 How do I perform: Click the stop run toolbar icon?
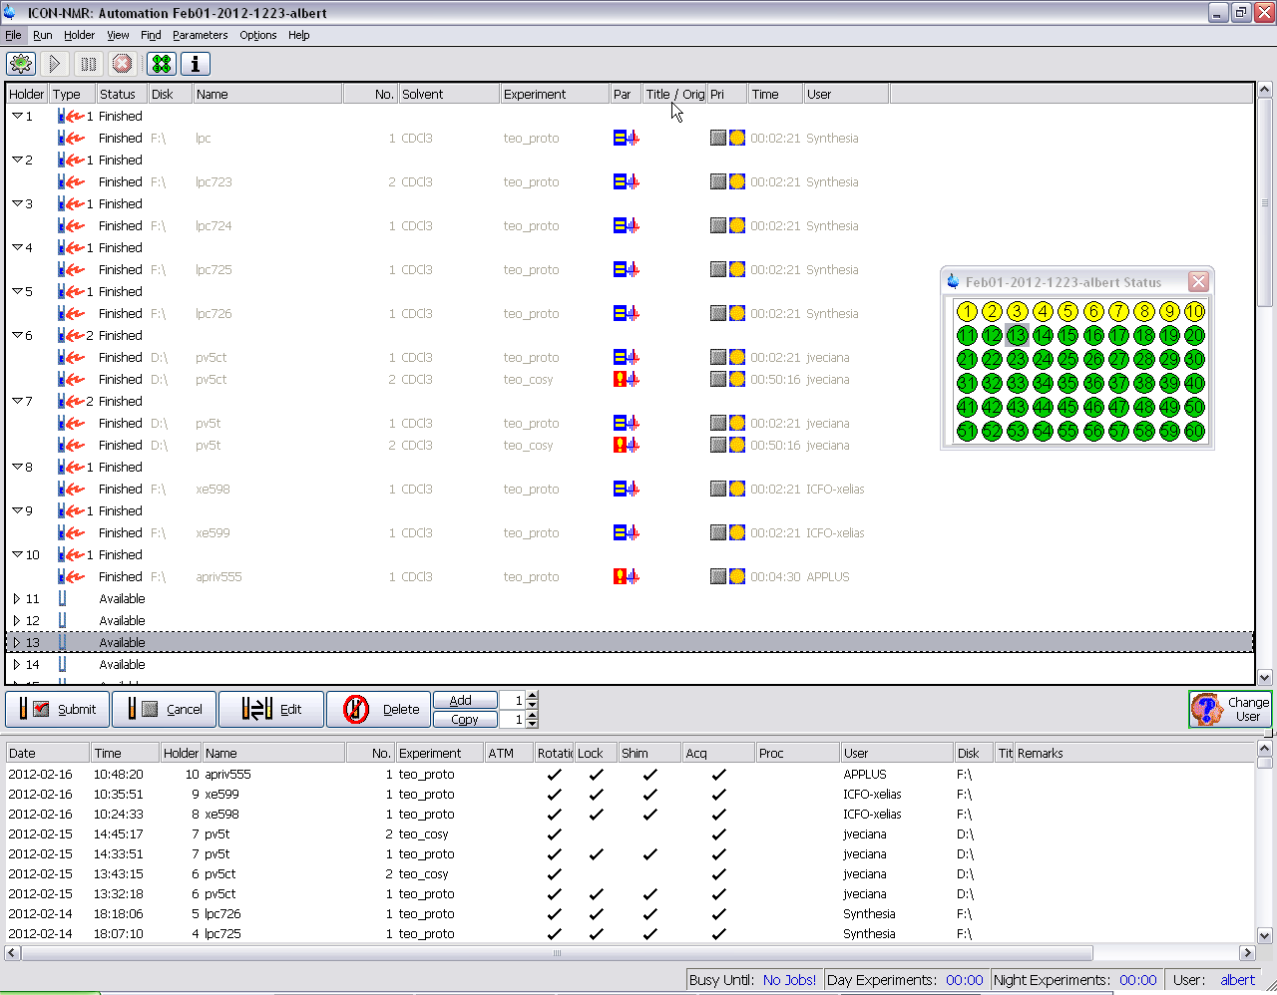123,64
